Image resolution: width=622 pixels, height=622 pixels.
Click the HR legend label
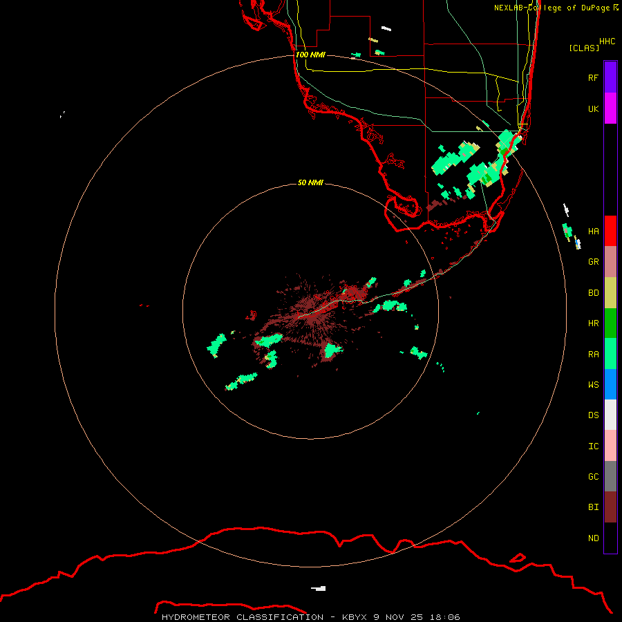coord(593,323)
